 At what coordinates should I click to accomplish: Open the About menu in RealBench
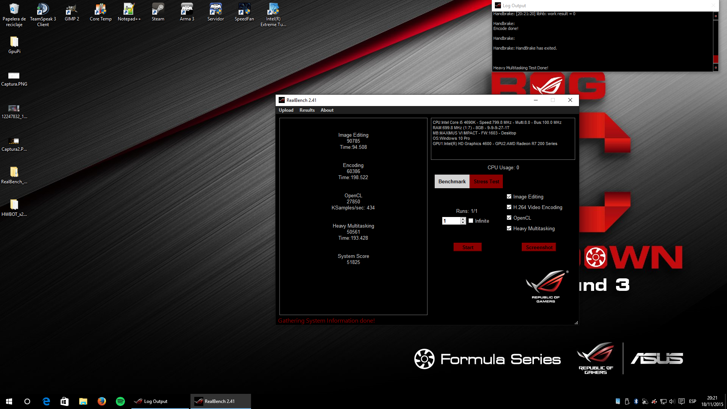click(327, 110)
